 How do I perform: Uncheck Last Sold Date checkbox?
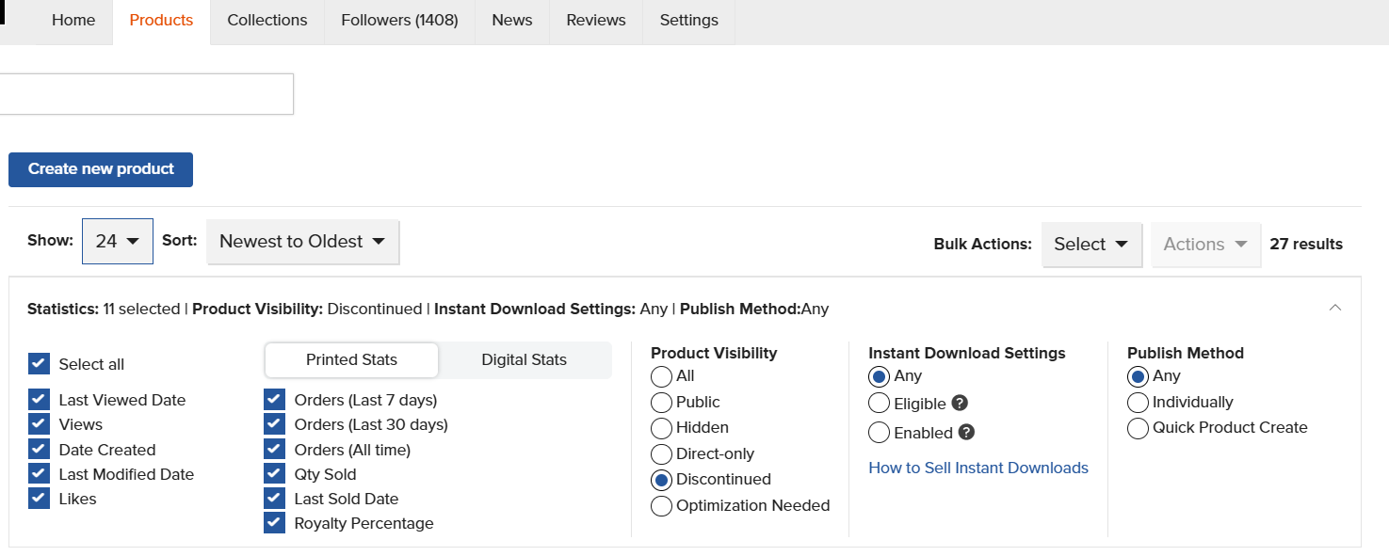point(274,499)
